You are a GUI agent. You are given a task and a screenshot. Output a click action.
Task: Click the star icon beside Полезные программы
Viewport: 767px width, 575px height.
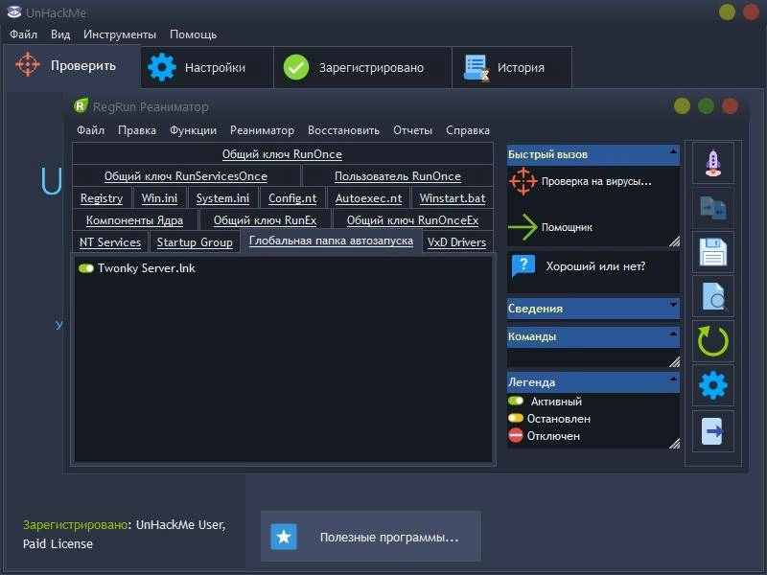point(284,537)
